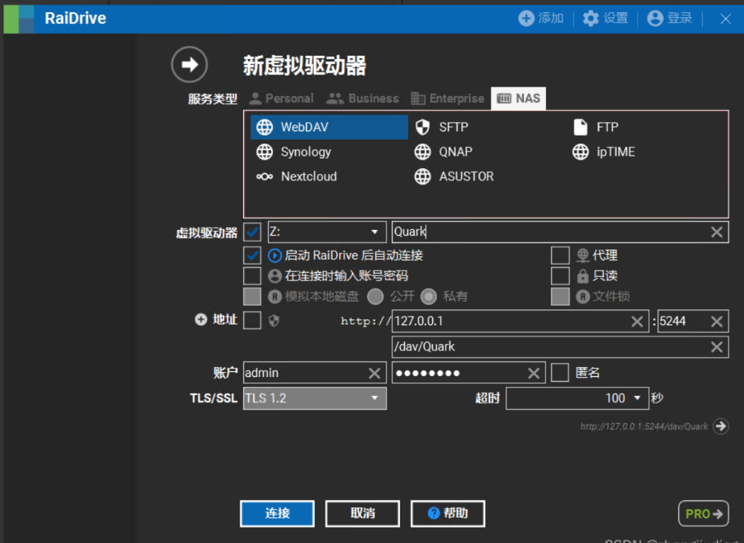The width and height of the screenshot is (744, 543).
Task: Clear the /dav/Quark path field
Action: tap(716, 347)
